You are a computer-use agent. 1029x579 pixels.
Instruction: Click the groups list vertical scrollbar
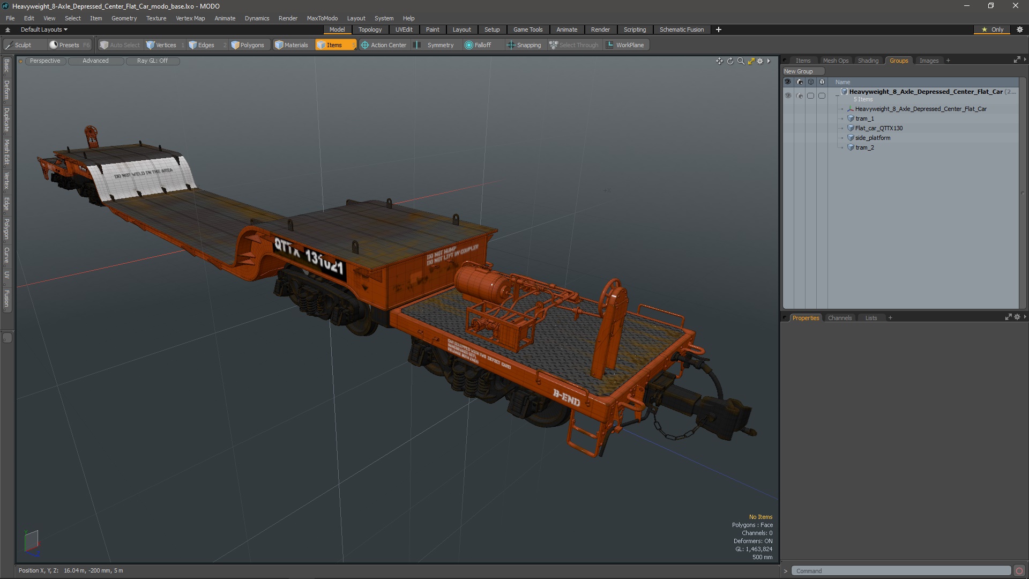tap(1022, 193)
